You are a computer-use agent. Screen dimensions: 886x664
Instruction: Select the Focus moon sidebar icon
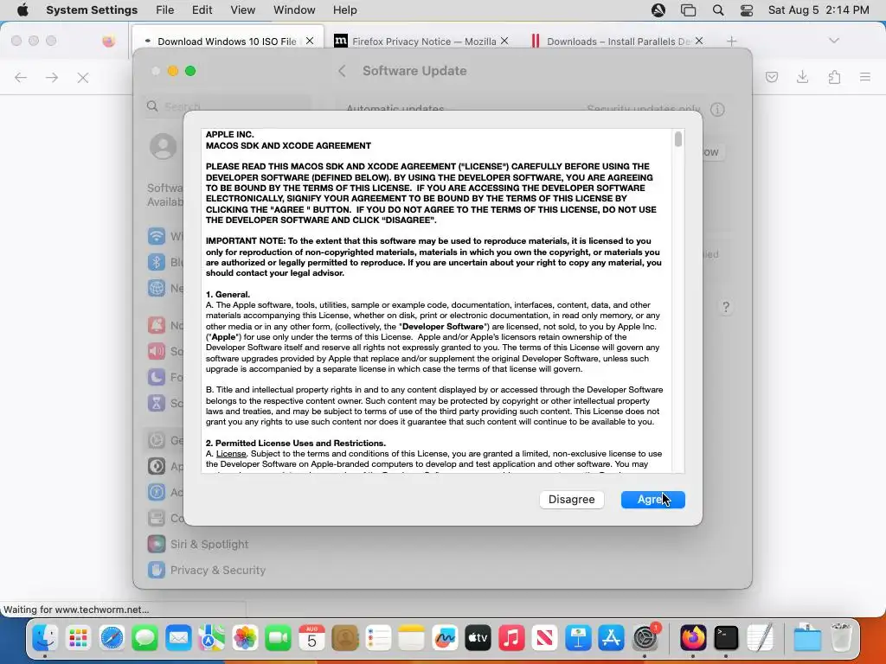[157, 377]
